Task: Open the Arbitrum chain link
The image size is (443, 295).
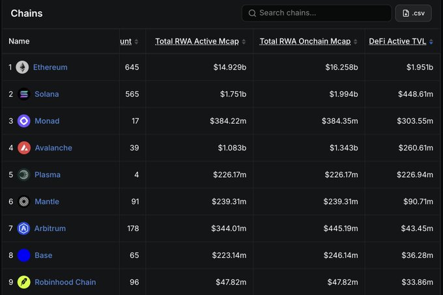Action: click(x=50, y=229)
